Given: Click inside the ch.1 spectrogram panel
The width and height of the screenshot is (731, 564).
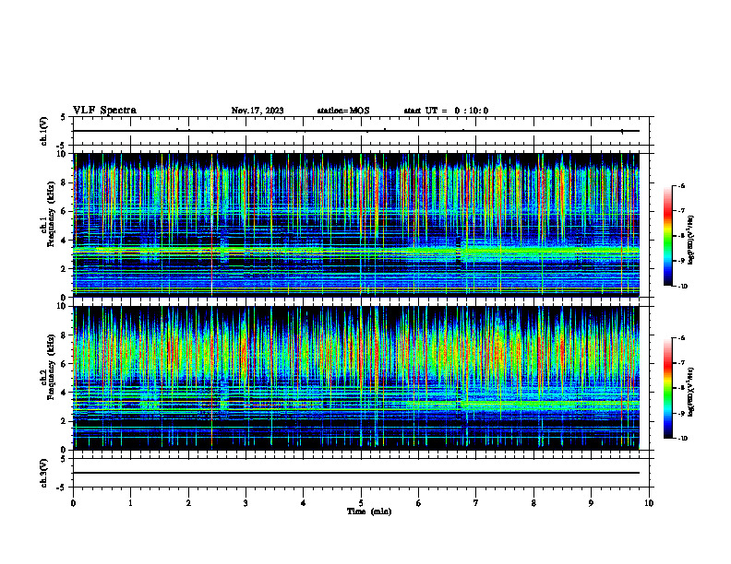Looking at the screenshot, I should click(356, 225).
